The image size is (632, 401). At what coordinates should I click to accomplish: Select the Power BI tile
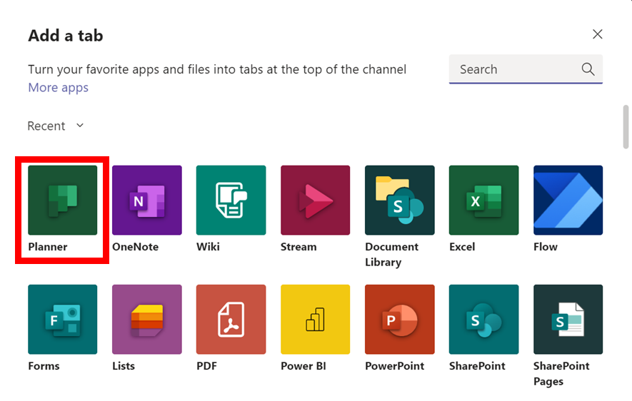click(315, 319)
